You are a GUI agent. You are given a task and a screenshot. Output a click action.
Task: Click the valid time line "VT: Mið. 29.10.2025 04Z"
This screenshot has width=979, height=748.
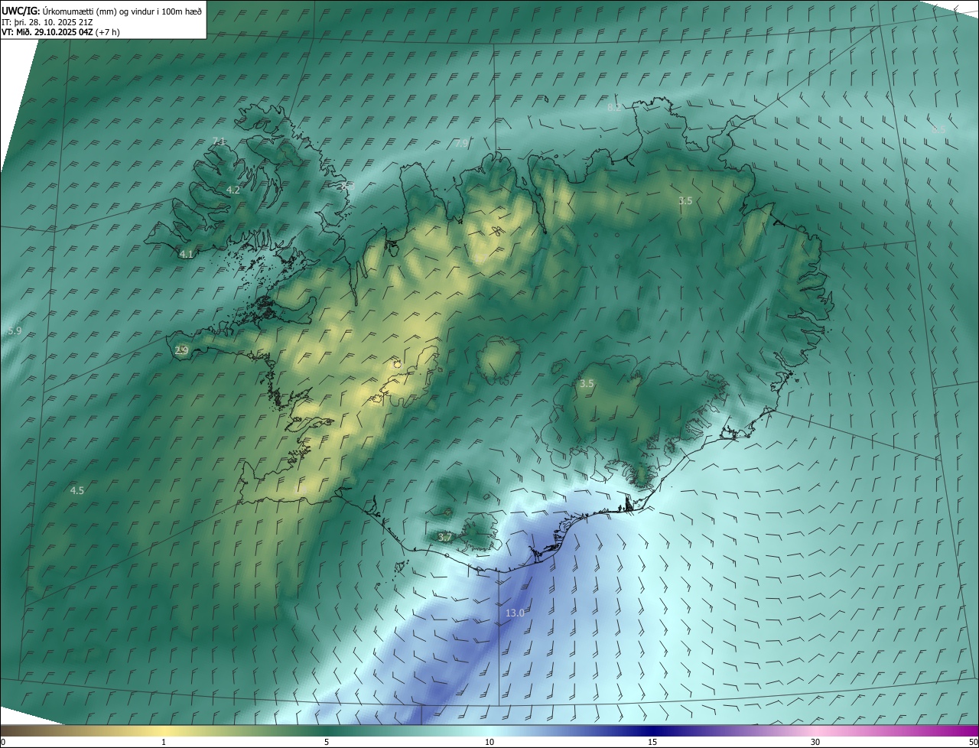[x=47, y=32]
